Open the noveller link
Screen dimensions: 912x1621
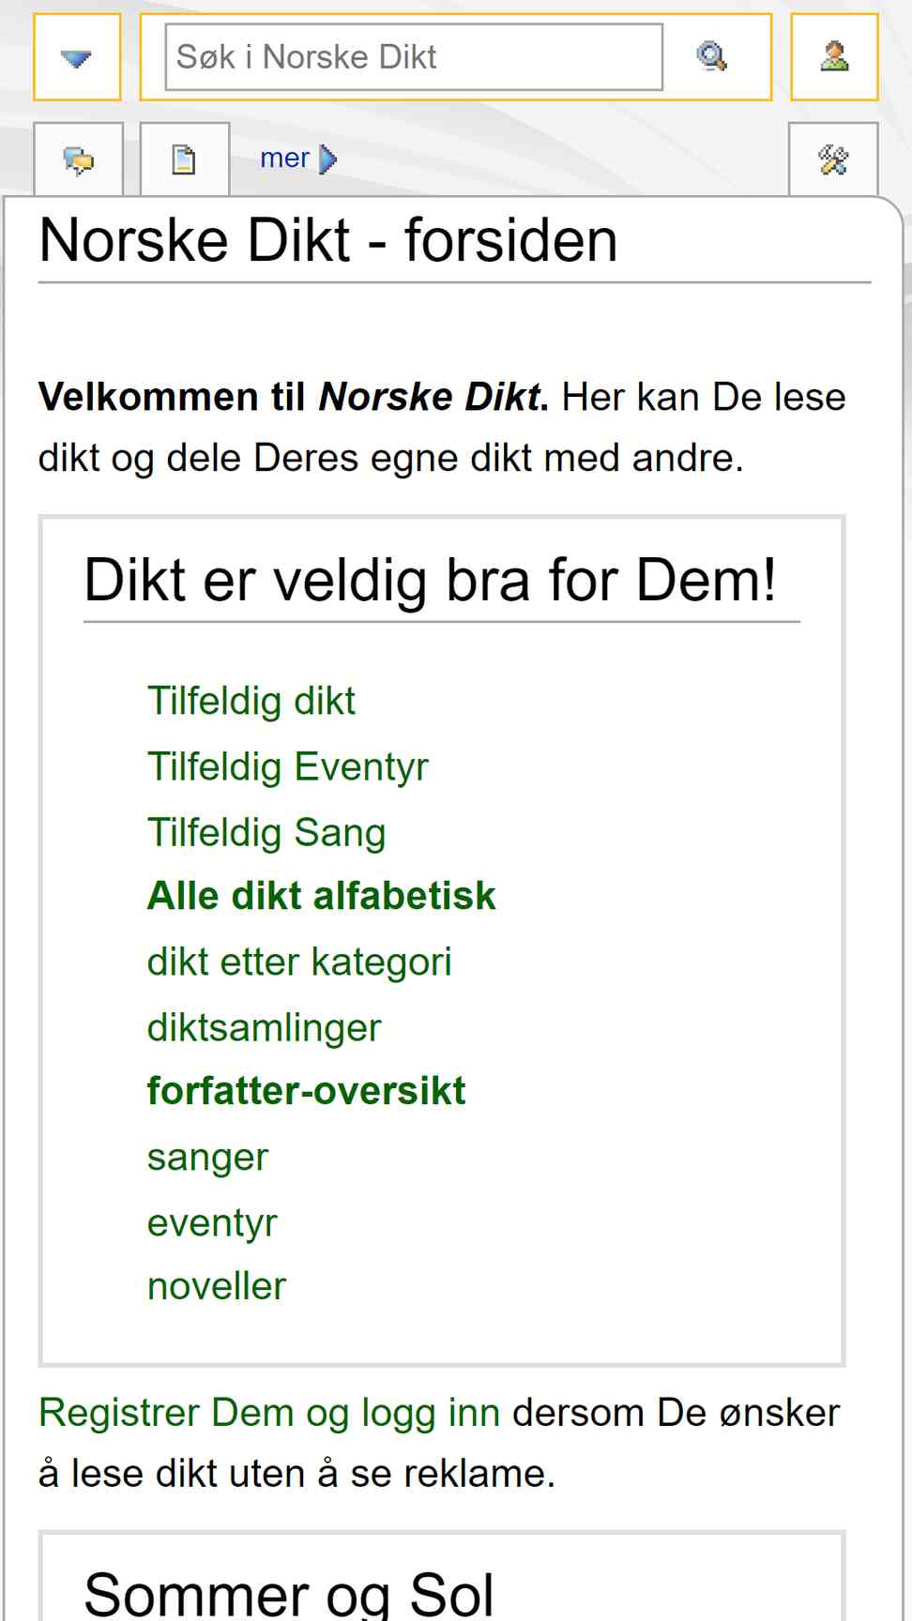pyautogui.click(x=217, y=1286)
